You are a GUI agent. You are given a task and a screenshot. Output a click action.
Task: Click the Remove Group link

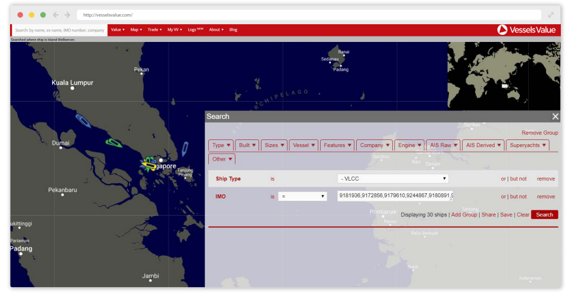click(540, 133)
